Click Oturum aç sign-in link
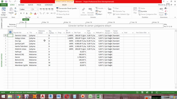177x99 pixels. pyautogui.click(x=162, y=5)
